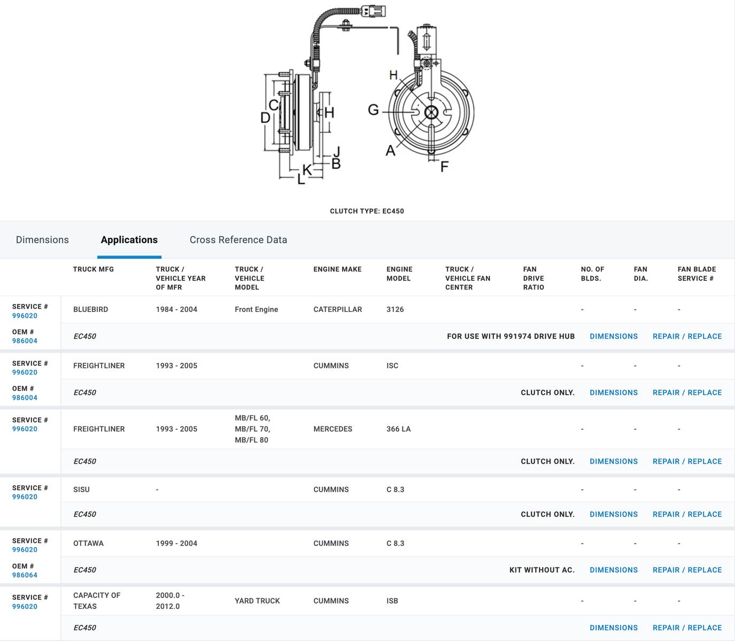This screenshot has width=735, height=641.
Task: Open the Dimensions tab
Action: (42, 240)
